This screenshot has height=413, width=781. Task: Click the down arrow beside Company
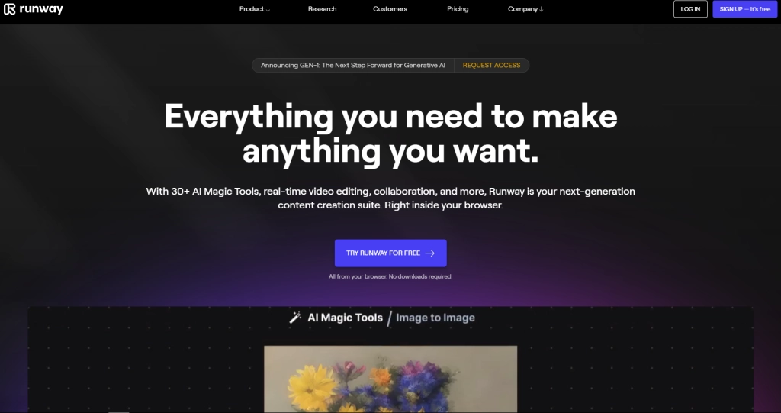[541, 9]
